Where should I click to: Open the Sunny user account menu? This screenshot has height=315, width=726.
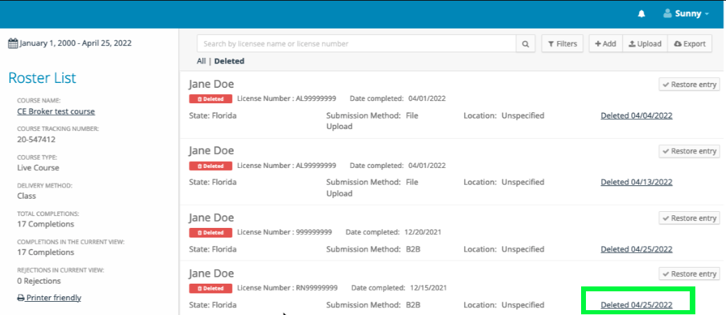[x=686, y=14]
